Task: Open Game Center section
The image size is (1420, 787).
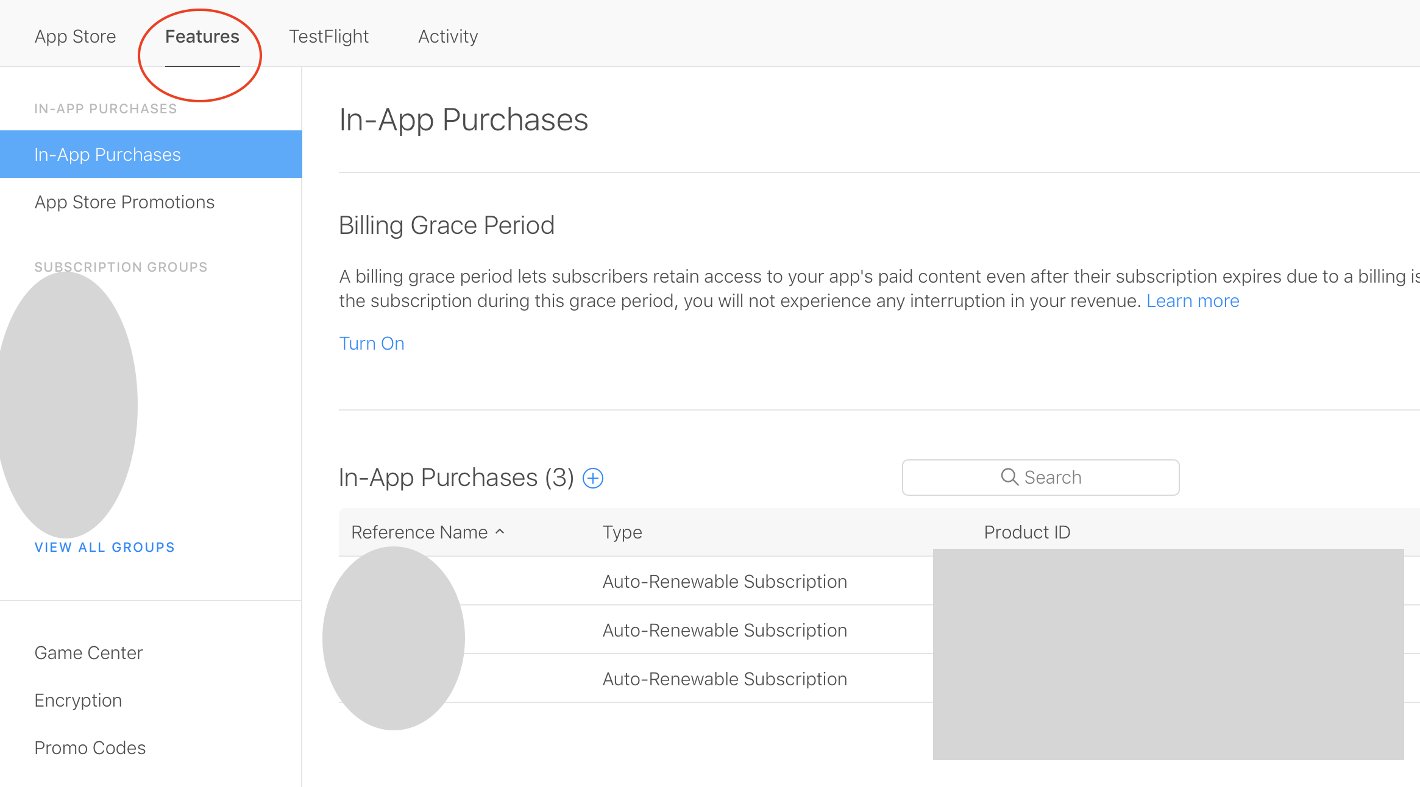Action: [88, 653]
